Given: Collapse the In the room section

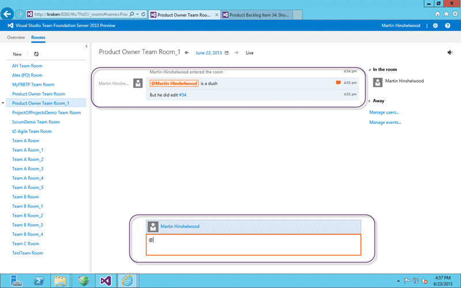Looking at the screenshot, I should (x=370, y=70).
